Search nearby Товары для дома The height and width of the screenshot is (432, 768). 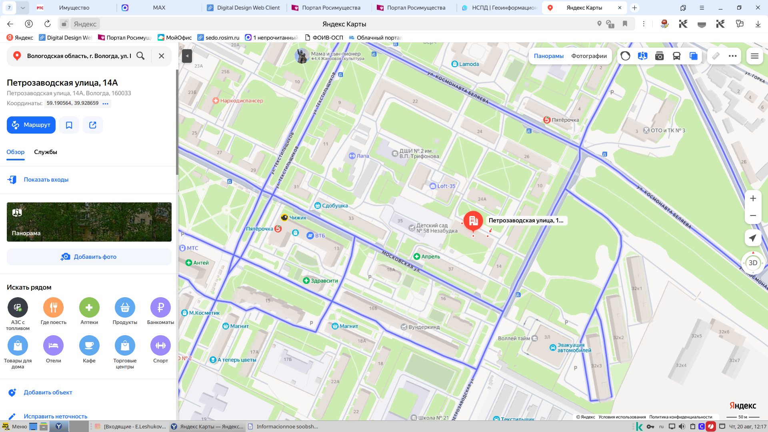(x=18, y=352)
